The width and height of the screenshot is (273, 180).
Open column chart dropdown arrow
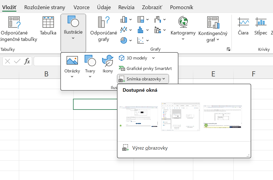(130, 20)
